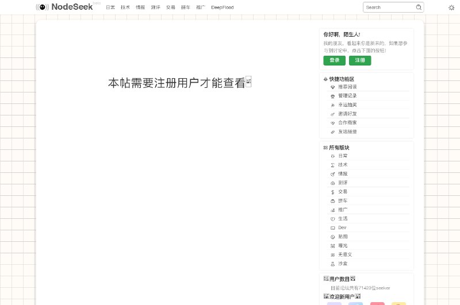
Task: Click the icon beside 幸运抽奖
Action: [333, 105]
